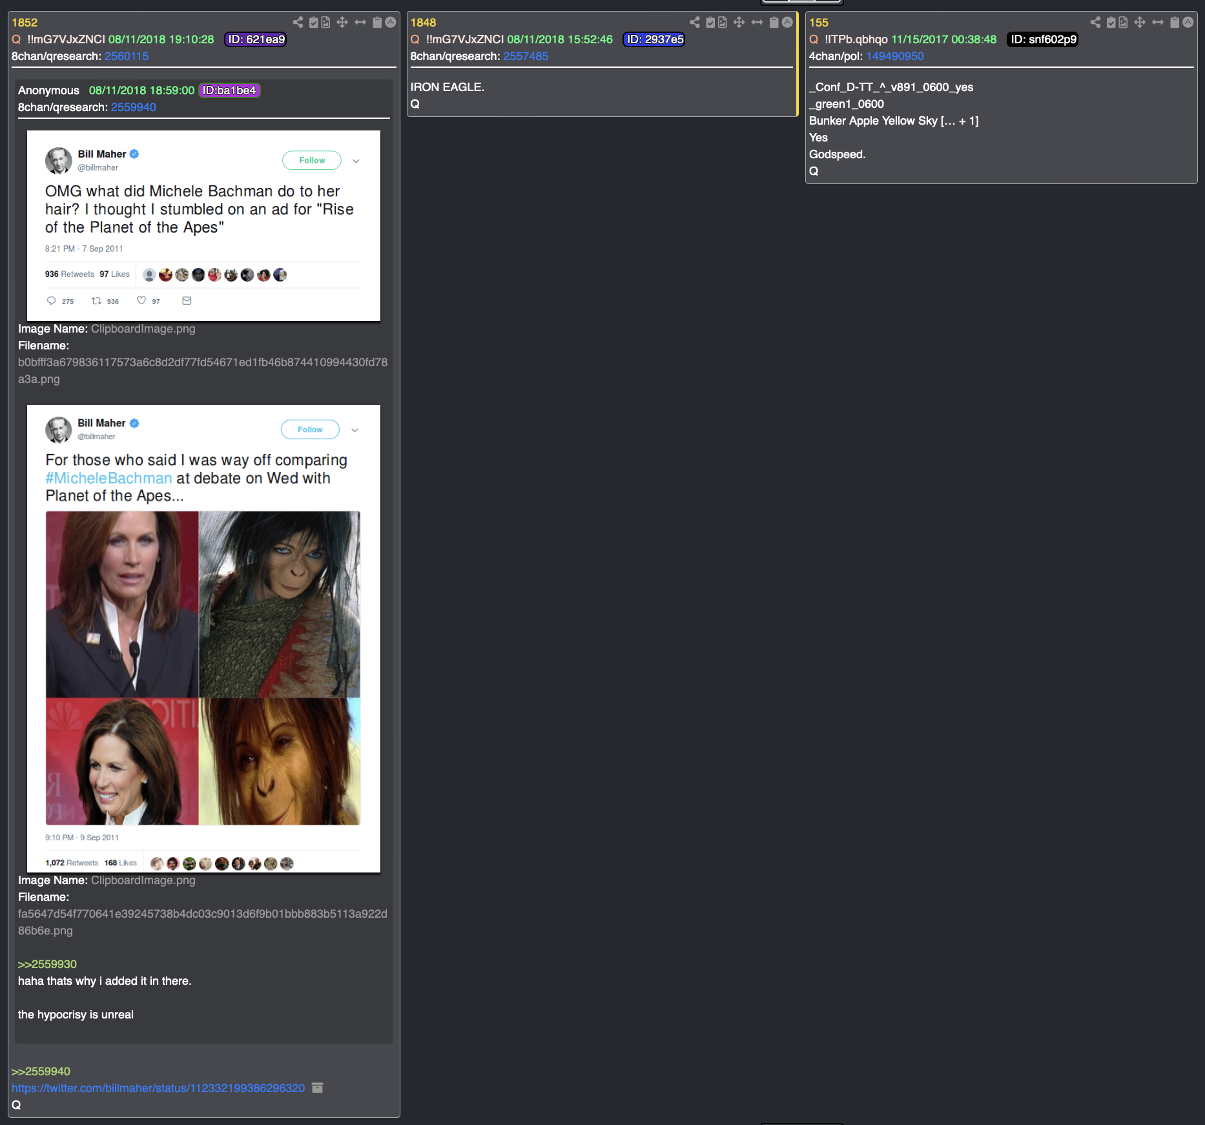Click the 'Godspeed.' line in post 155
Viewport: 1205px width, 1125px height.
pos(838,154)
